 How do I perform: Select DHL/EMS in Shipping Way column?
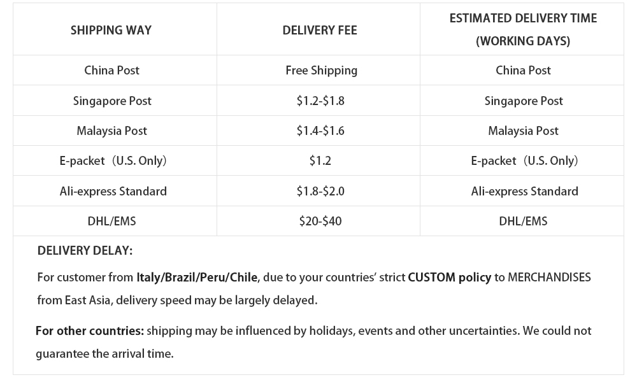click(111, 222)
